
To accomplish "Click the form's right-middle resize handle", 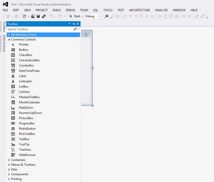I will (93, 68).
